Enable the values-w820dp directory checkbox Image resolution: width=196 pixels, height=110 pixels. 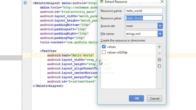pyautogui.click(x=104, y=52)
